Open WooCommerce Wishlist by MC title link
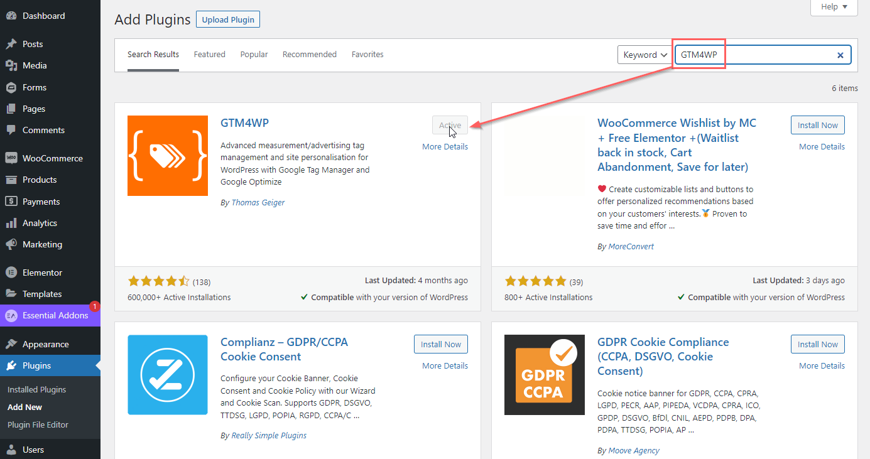This screenshot has height=459, width=870. pos(677,145)
